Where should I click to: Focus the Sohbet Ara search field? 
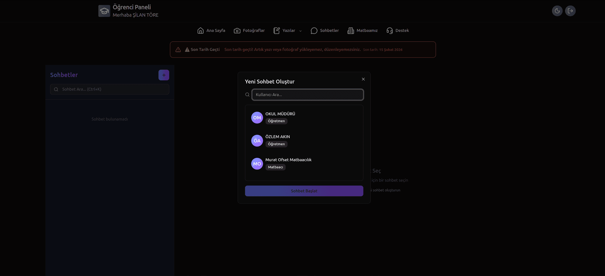pyautogui.click(x=110, y=89)
